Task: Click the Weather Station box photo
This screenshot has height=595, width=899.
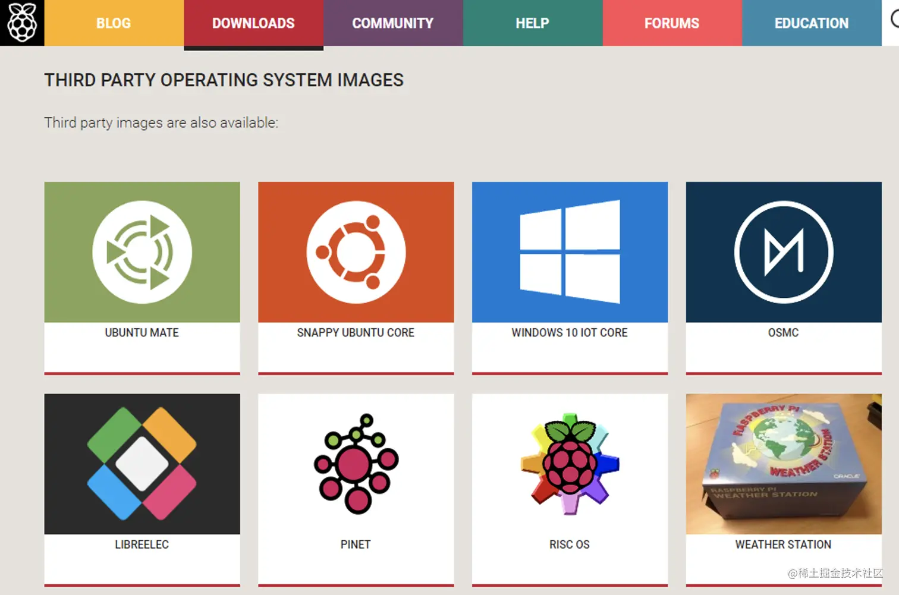Action: (784, 464)
